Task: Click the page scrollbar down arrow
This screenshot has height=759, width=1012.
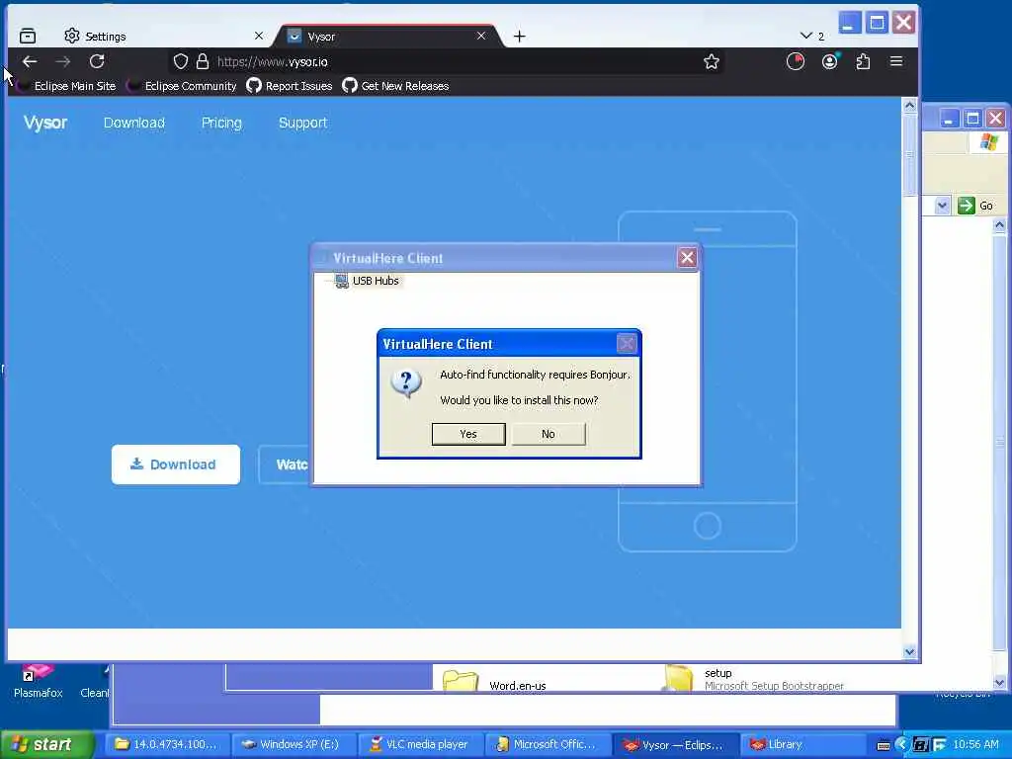Action: click(x=909, y=651)
